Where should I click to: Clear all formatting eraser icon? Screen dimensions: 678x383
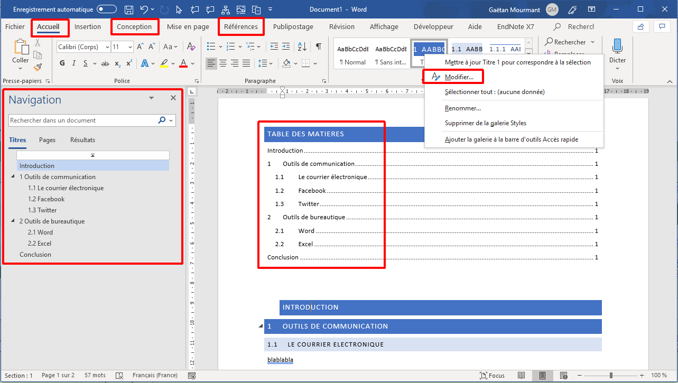pyautogui.click(x=191, y=47)
